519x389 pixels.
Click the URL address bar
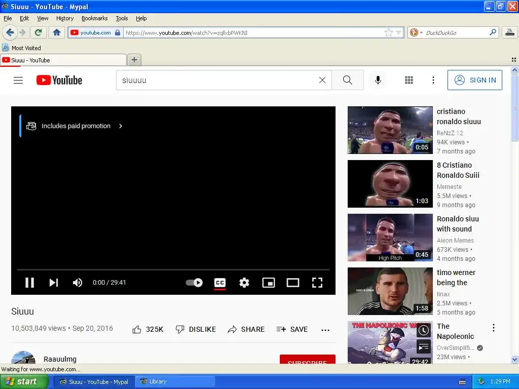(253, 32)
